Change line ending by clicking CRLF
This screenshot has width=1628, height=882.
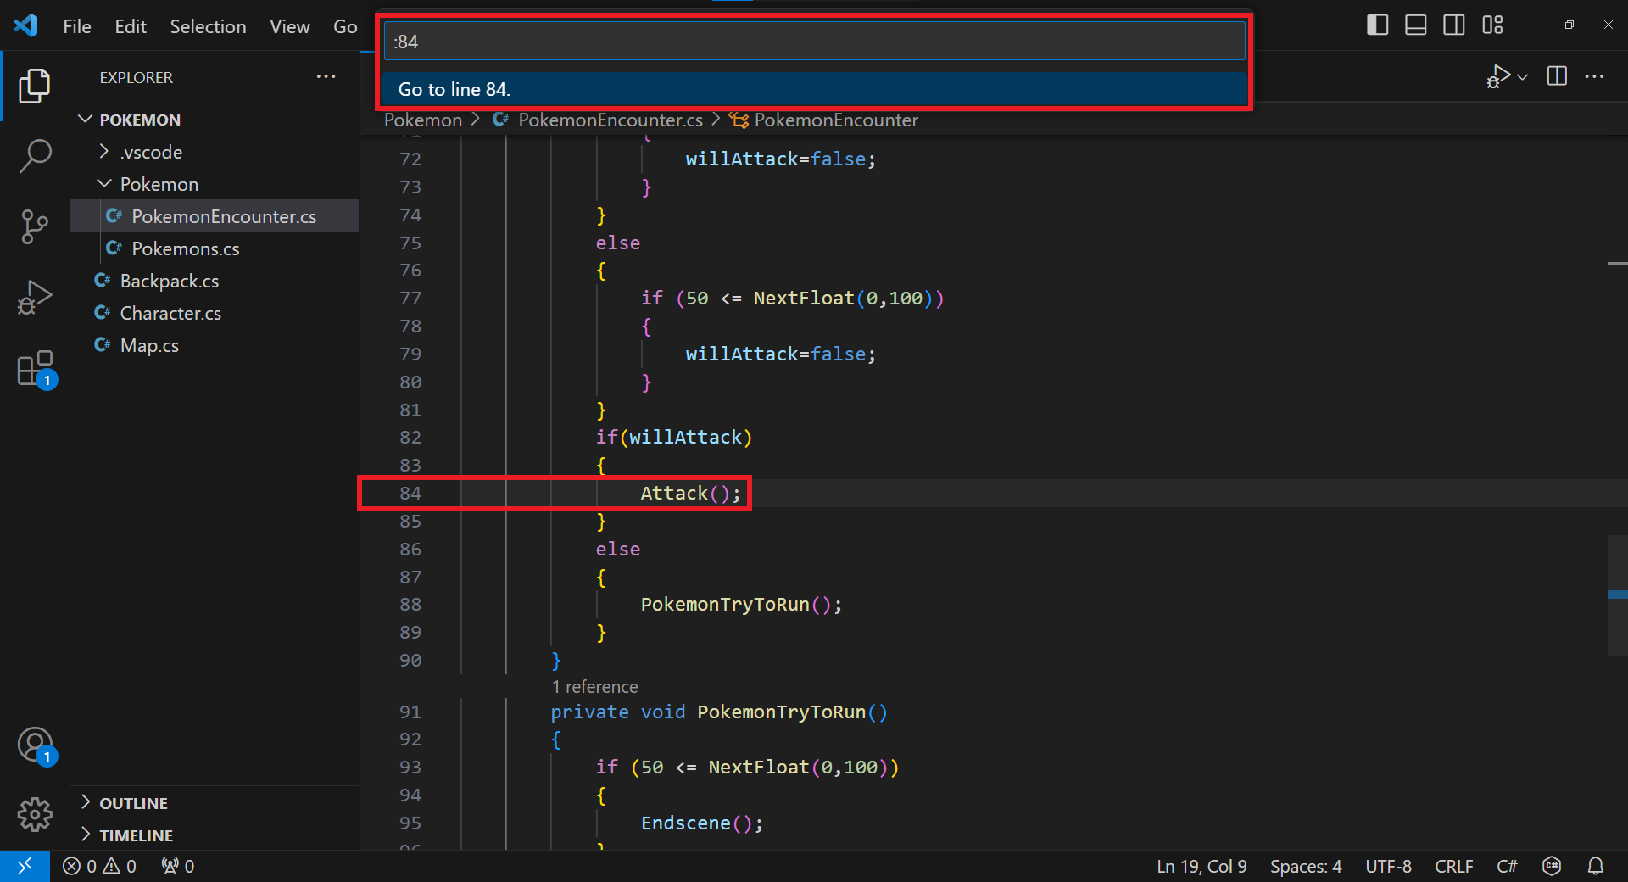coord(1452,866)
